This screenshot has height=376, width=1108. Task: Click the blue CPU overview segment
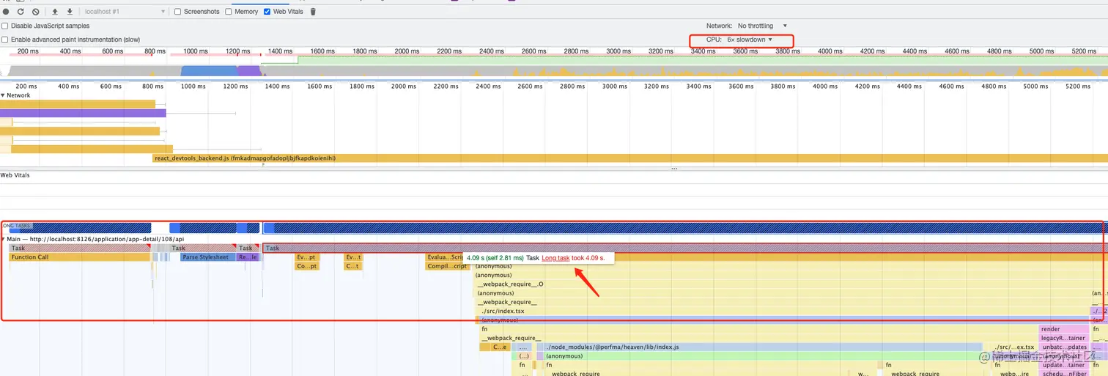209,71
